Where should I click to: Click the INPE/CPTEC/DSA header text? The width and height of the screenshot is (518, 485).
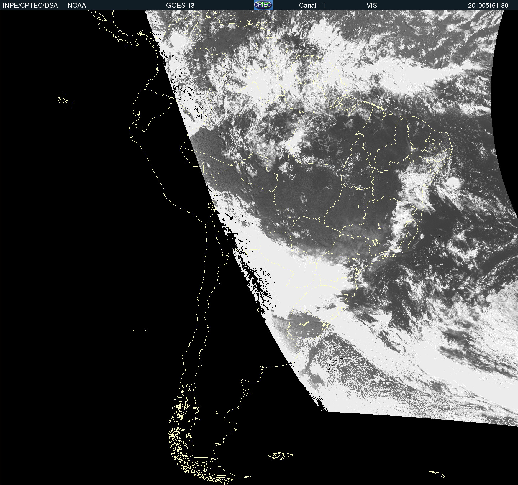30,6
